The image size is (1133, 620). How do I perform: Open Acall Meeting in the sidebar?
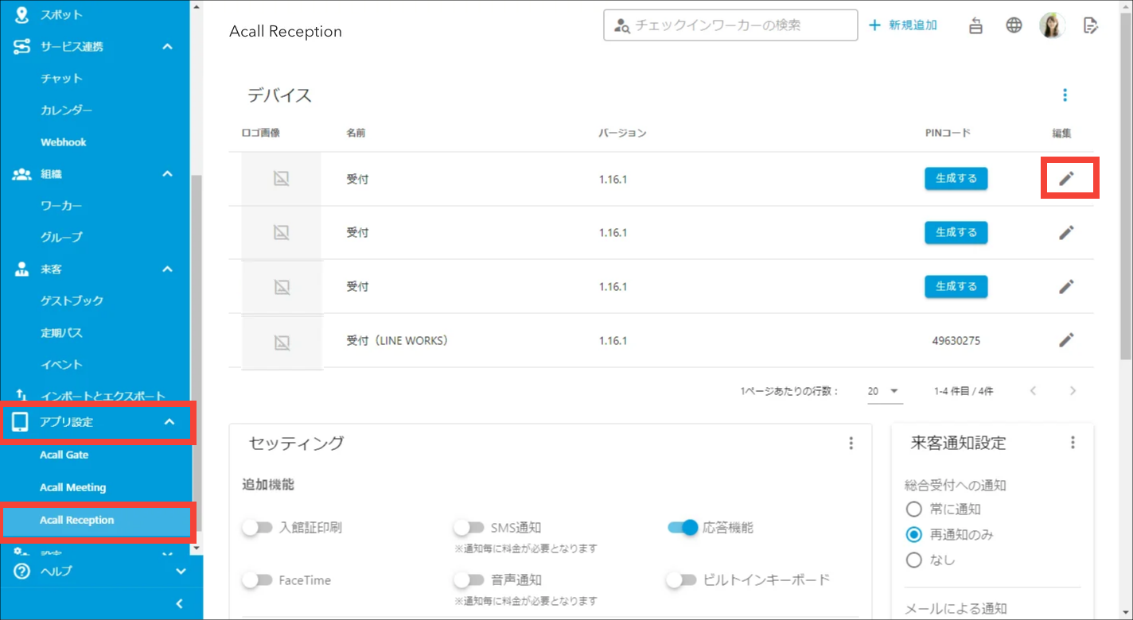click(x=73, y=488)
